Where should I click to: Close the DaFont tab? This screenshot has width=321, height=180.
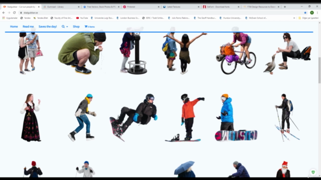pyautogui.click(x=238, y=6)
